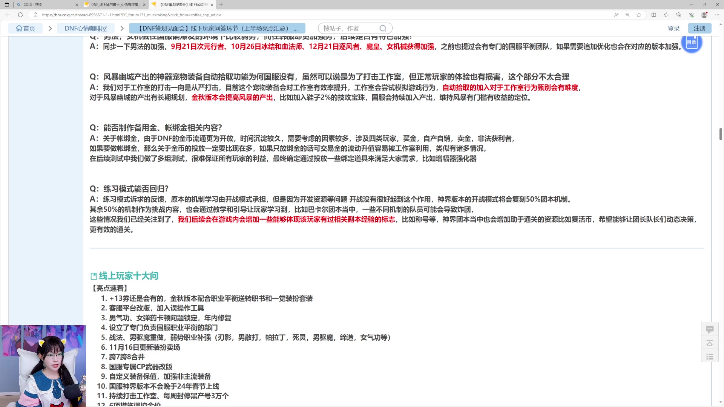The height and width of the screenshot is (407, 724).
Task: Open the thread list icon in sidebar
Action: (x=710, y=357)
